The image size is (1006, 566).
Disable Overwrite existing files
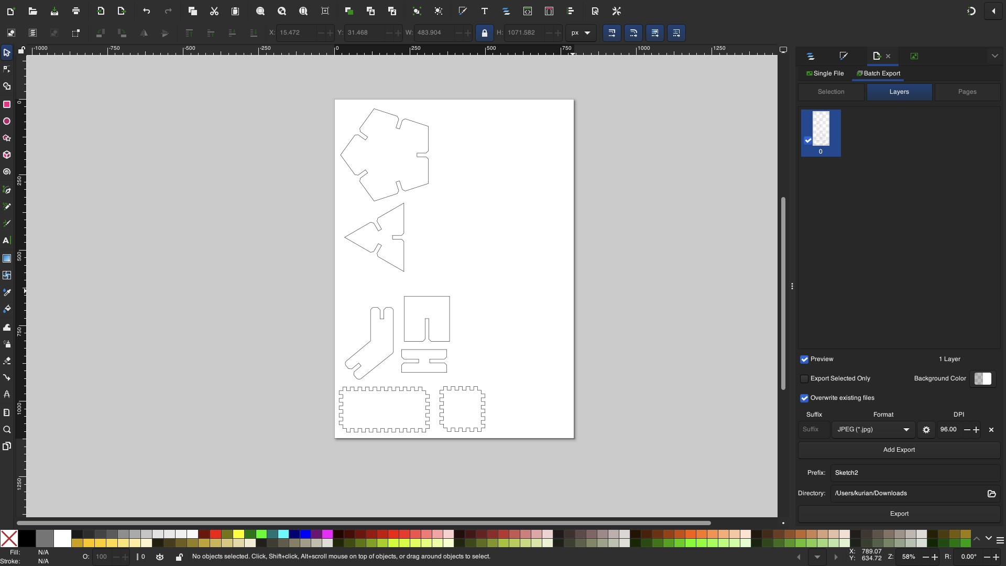(x=804, y=398)
